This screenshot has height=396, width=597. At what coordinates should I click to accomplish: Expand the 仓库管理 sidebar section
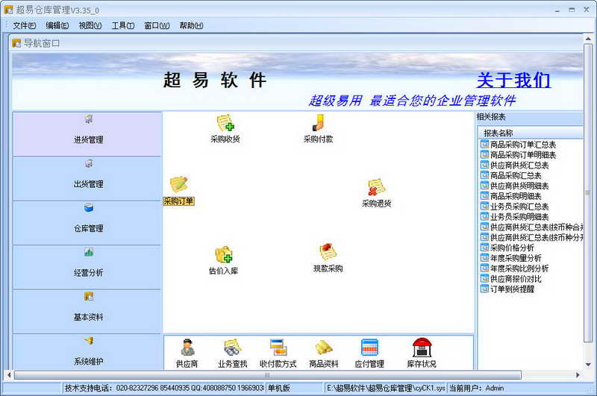(88, 221)
